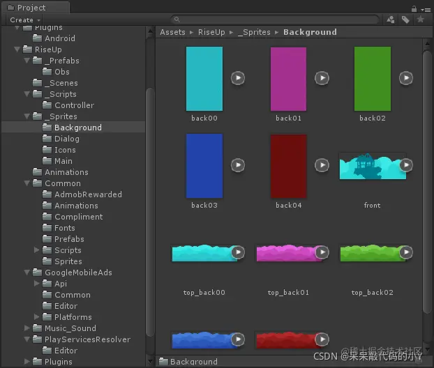This screenshot has height=368, width=434.
Task: Expand back02 sprite with its play arrow
Action: click(x=406, y=78)
